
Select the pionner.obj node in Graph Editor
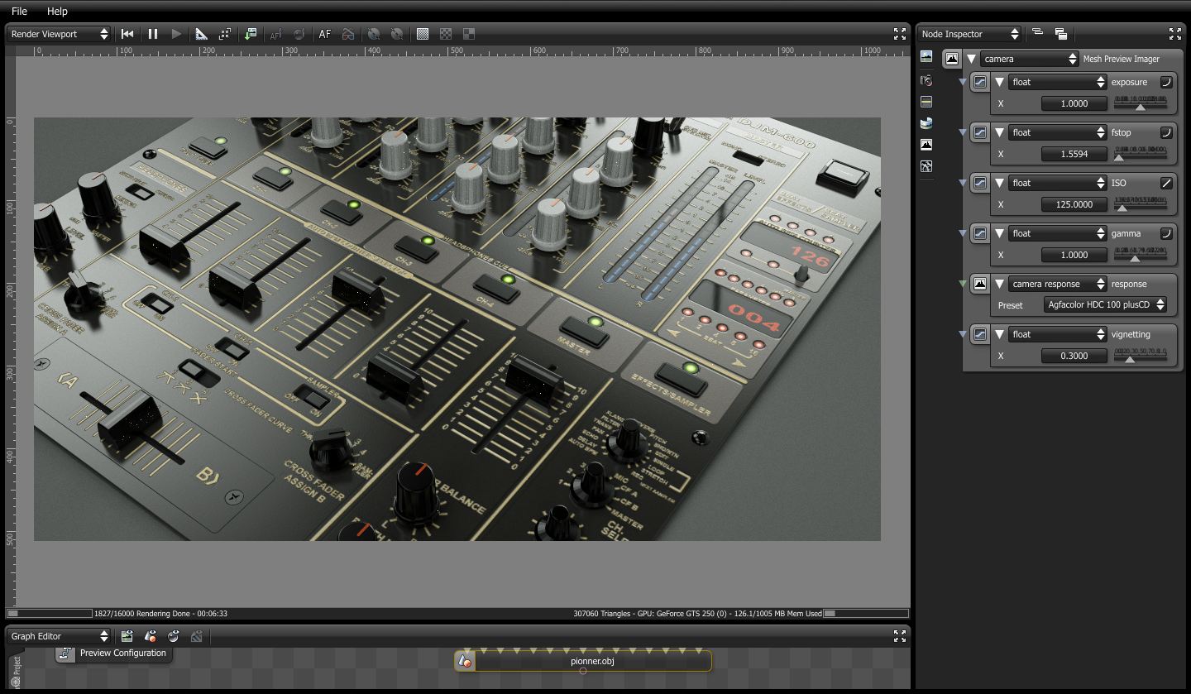click(x=583, y=661)
